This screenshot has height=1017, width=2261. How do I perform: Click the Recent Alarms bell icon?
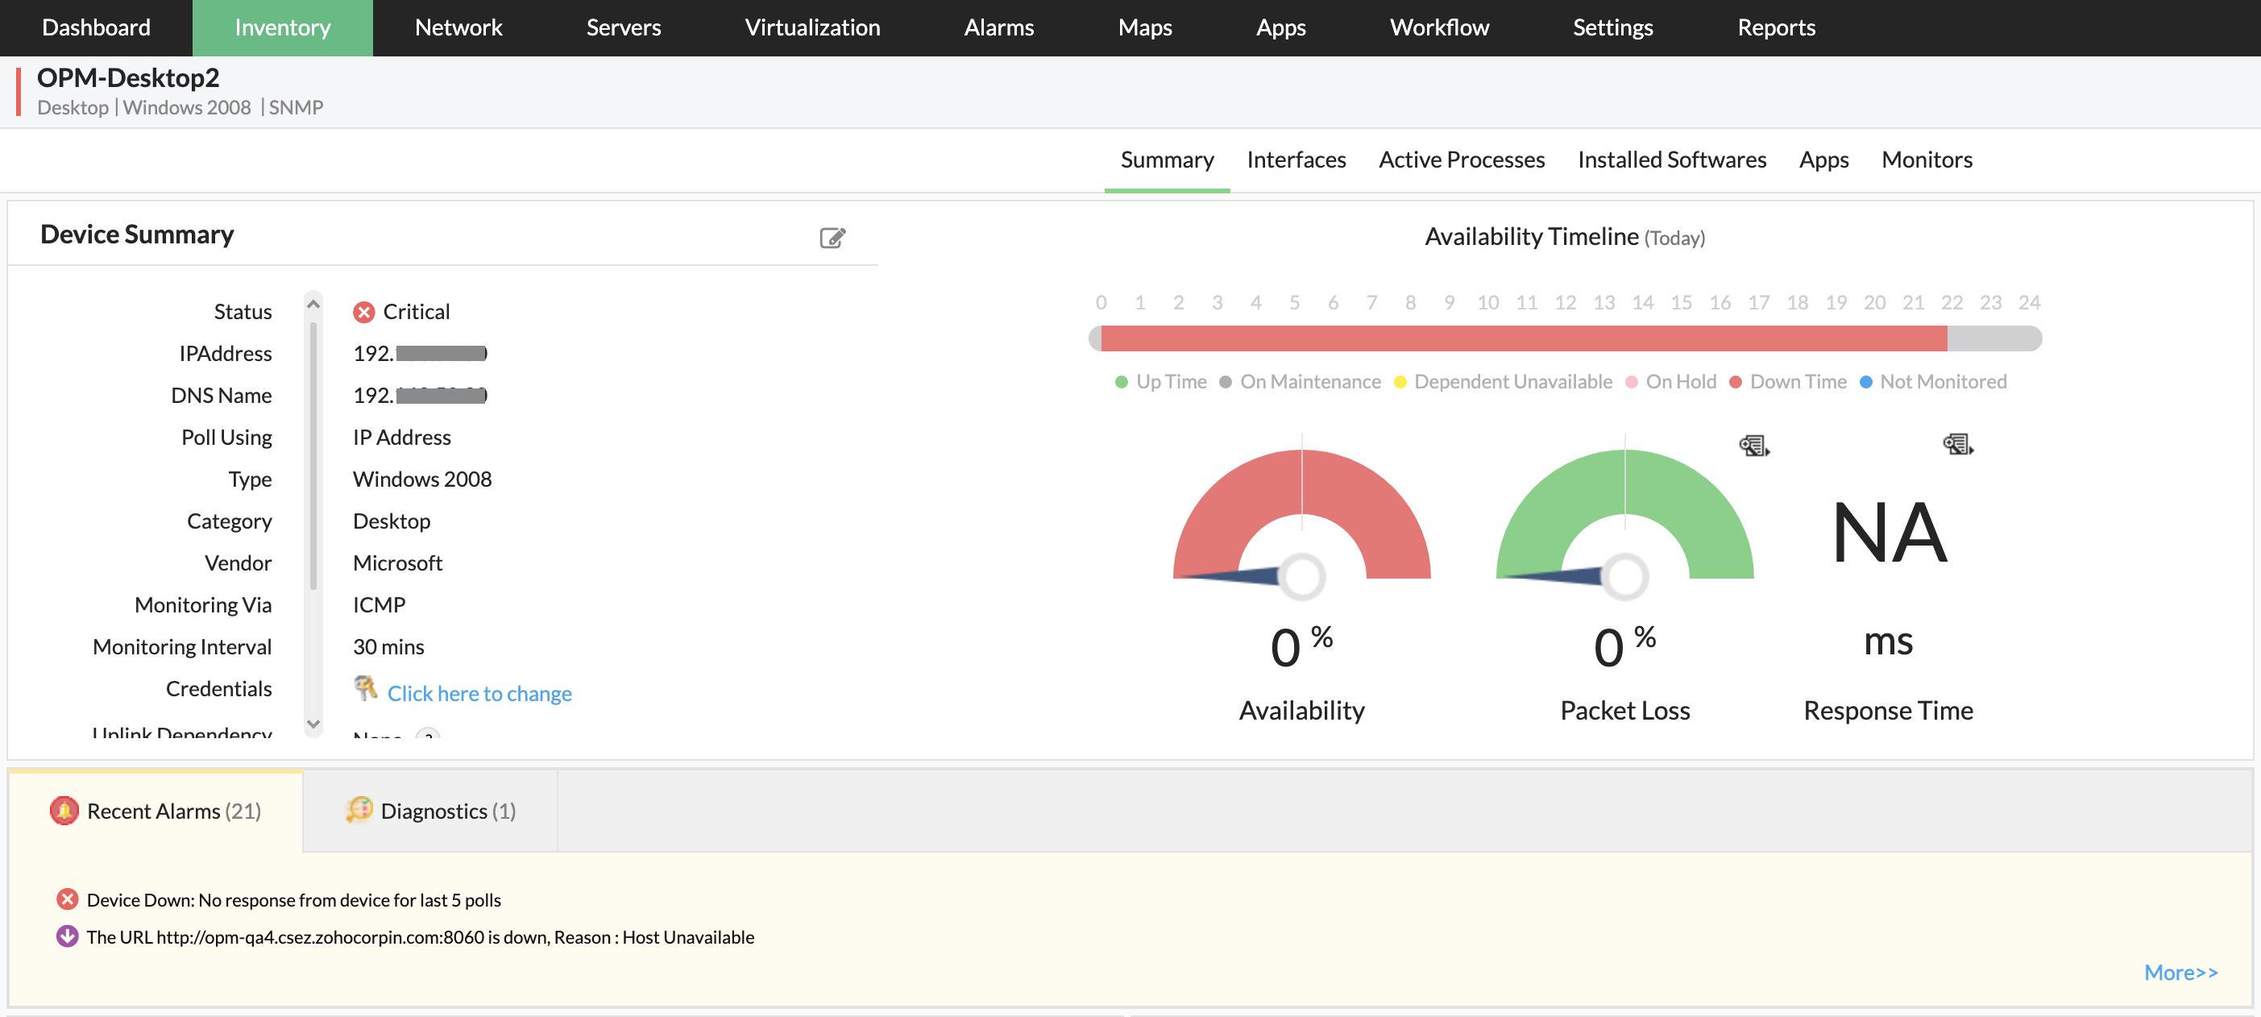tap(64, 810)
